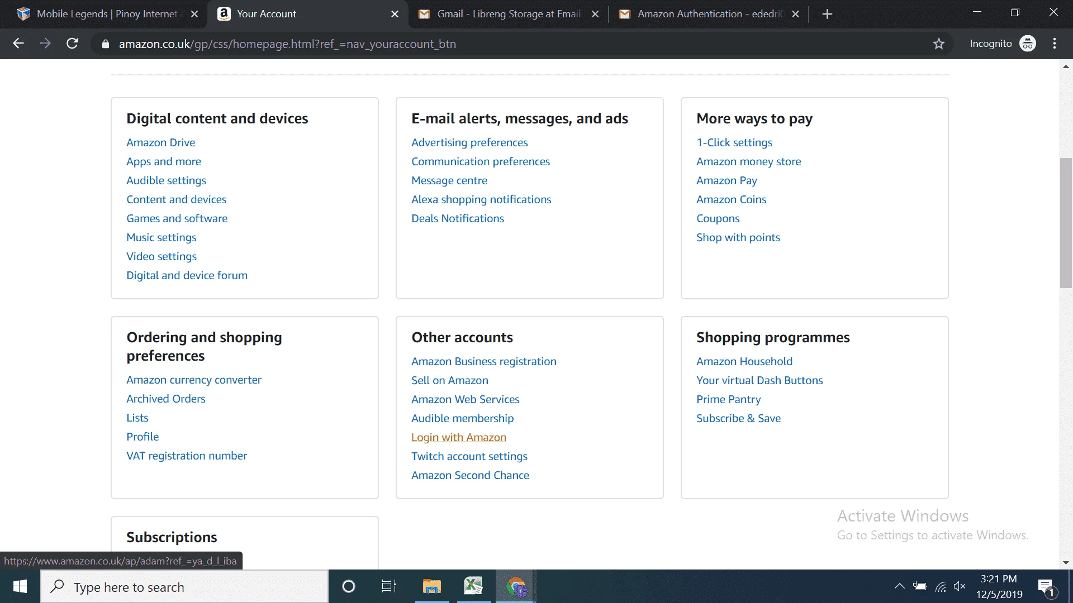Check battery status in system tray
The width and height of the screenshot is (1073, 603).
[x=919, y=586]
